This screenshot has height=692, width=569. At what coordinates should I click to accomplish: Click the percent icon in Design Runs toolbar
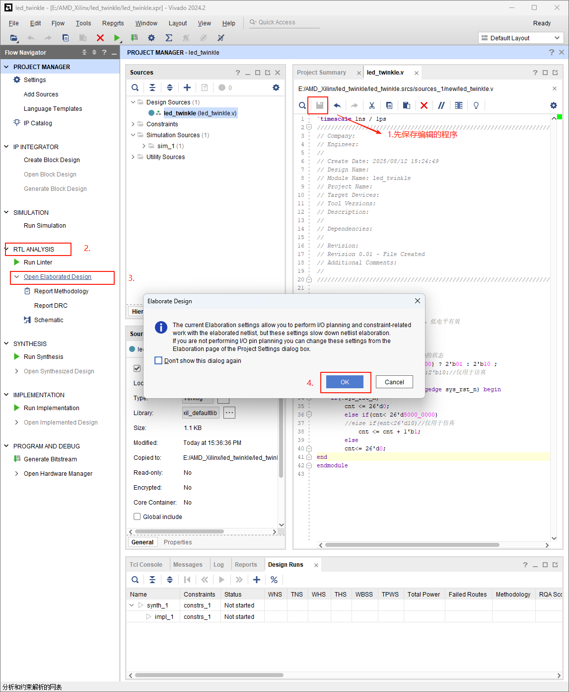274,580
